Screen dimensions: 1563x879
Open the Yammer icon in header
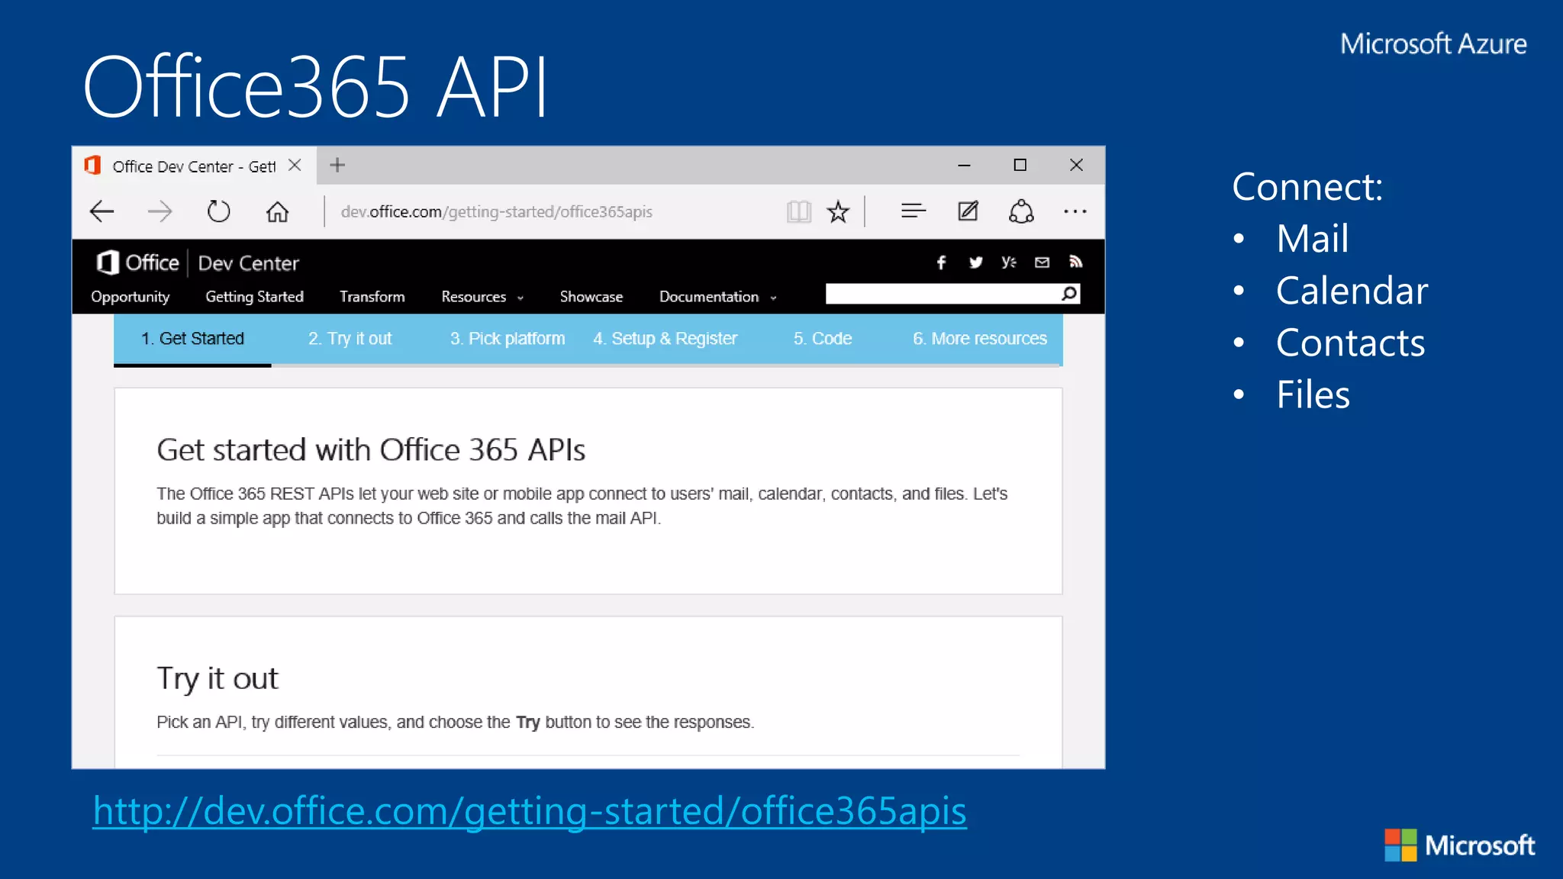coord(1008,262)
